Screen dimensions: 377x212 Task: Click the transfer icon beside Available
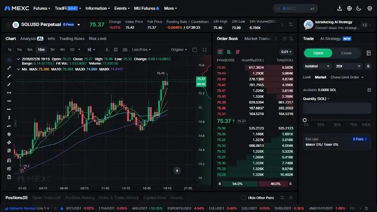click(x=369, y=90)
